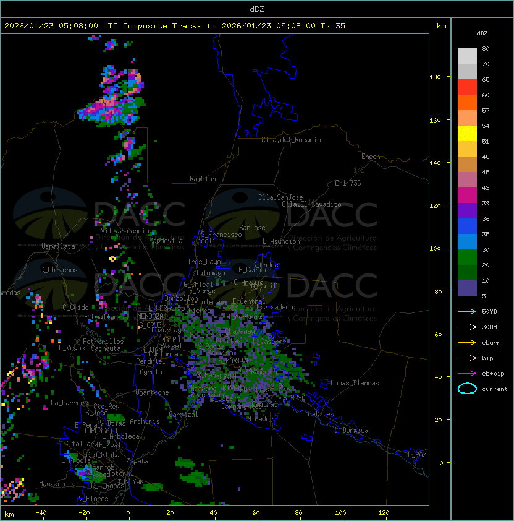
Task: Pick the magenta swatch in the dBZ legend
Action: (467, 196)
